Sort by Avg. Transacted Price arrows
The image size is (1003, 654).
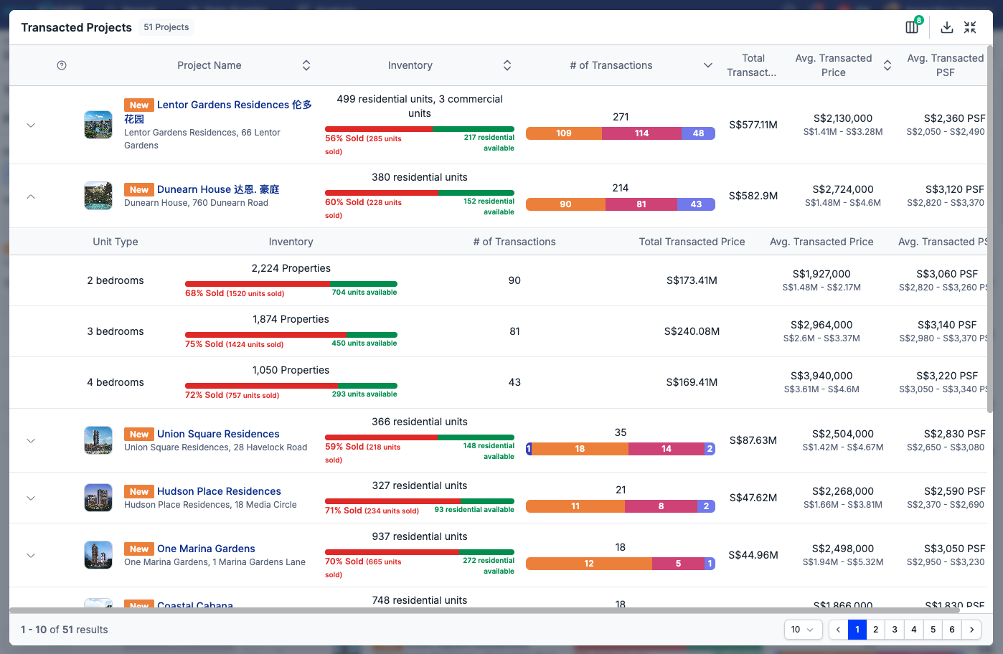coord(887,65)
